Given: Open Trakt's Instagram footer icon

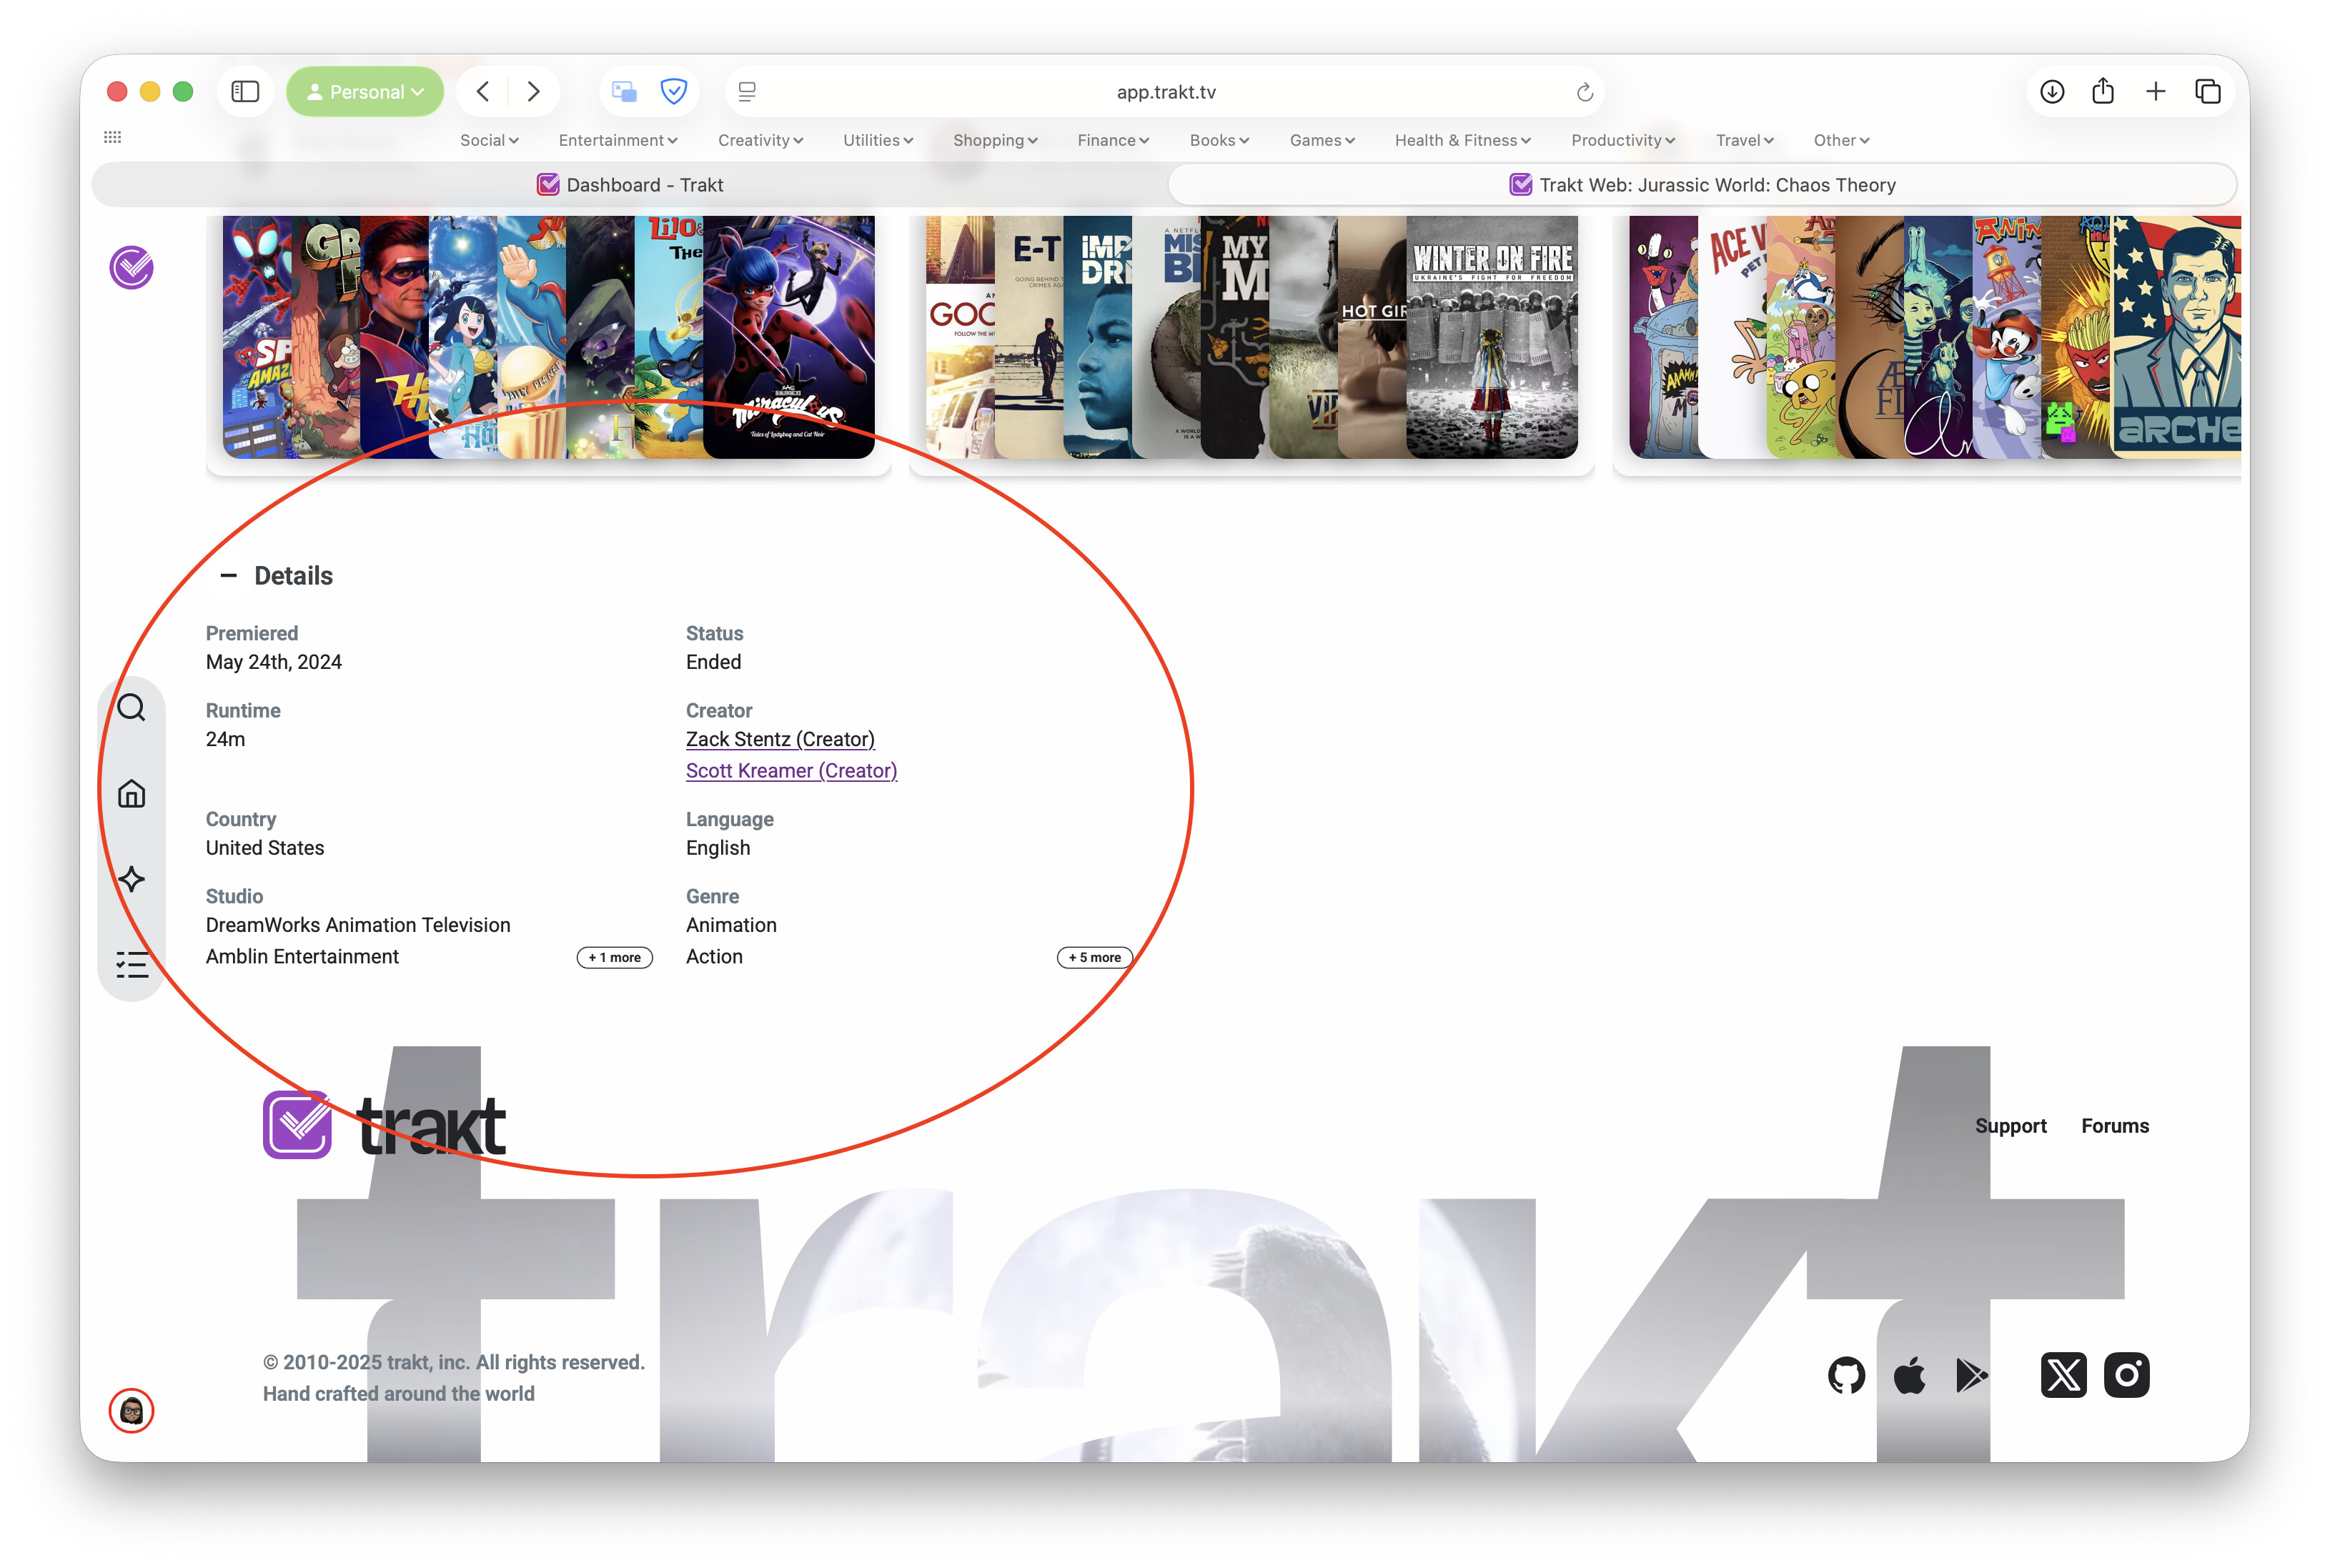Looking at the screenshot, I should point(2126,1375).
